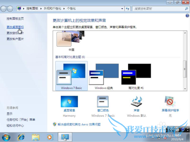
Task: Click 解决透明度和其他 Aero 效果问题 link
Action: coord(79,124)
